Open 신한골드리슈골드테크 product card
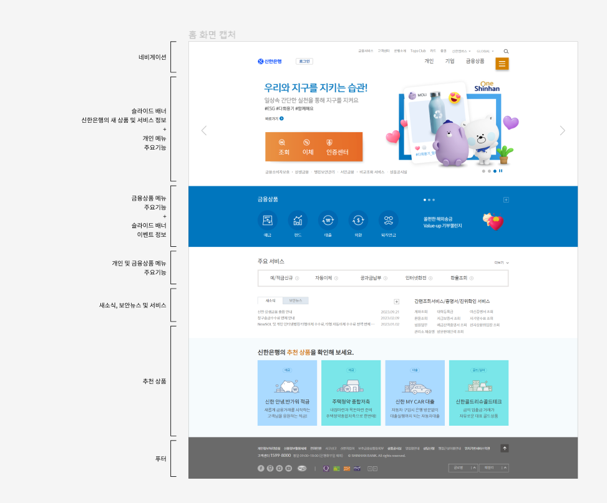This screenshot has width=607, height=503. tap(479, 393)
